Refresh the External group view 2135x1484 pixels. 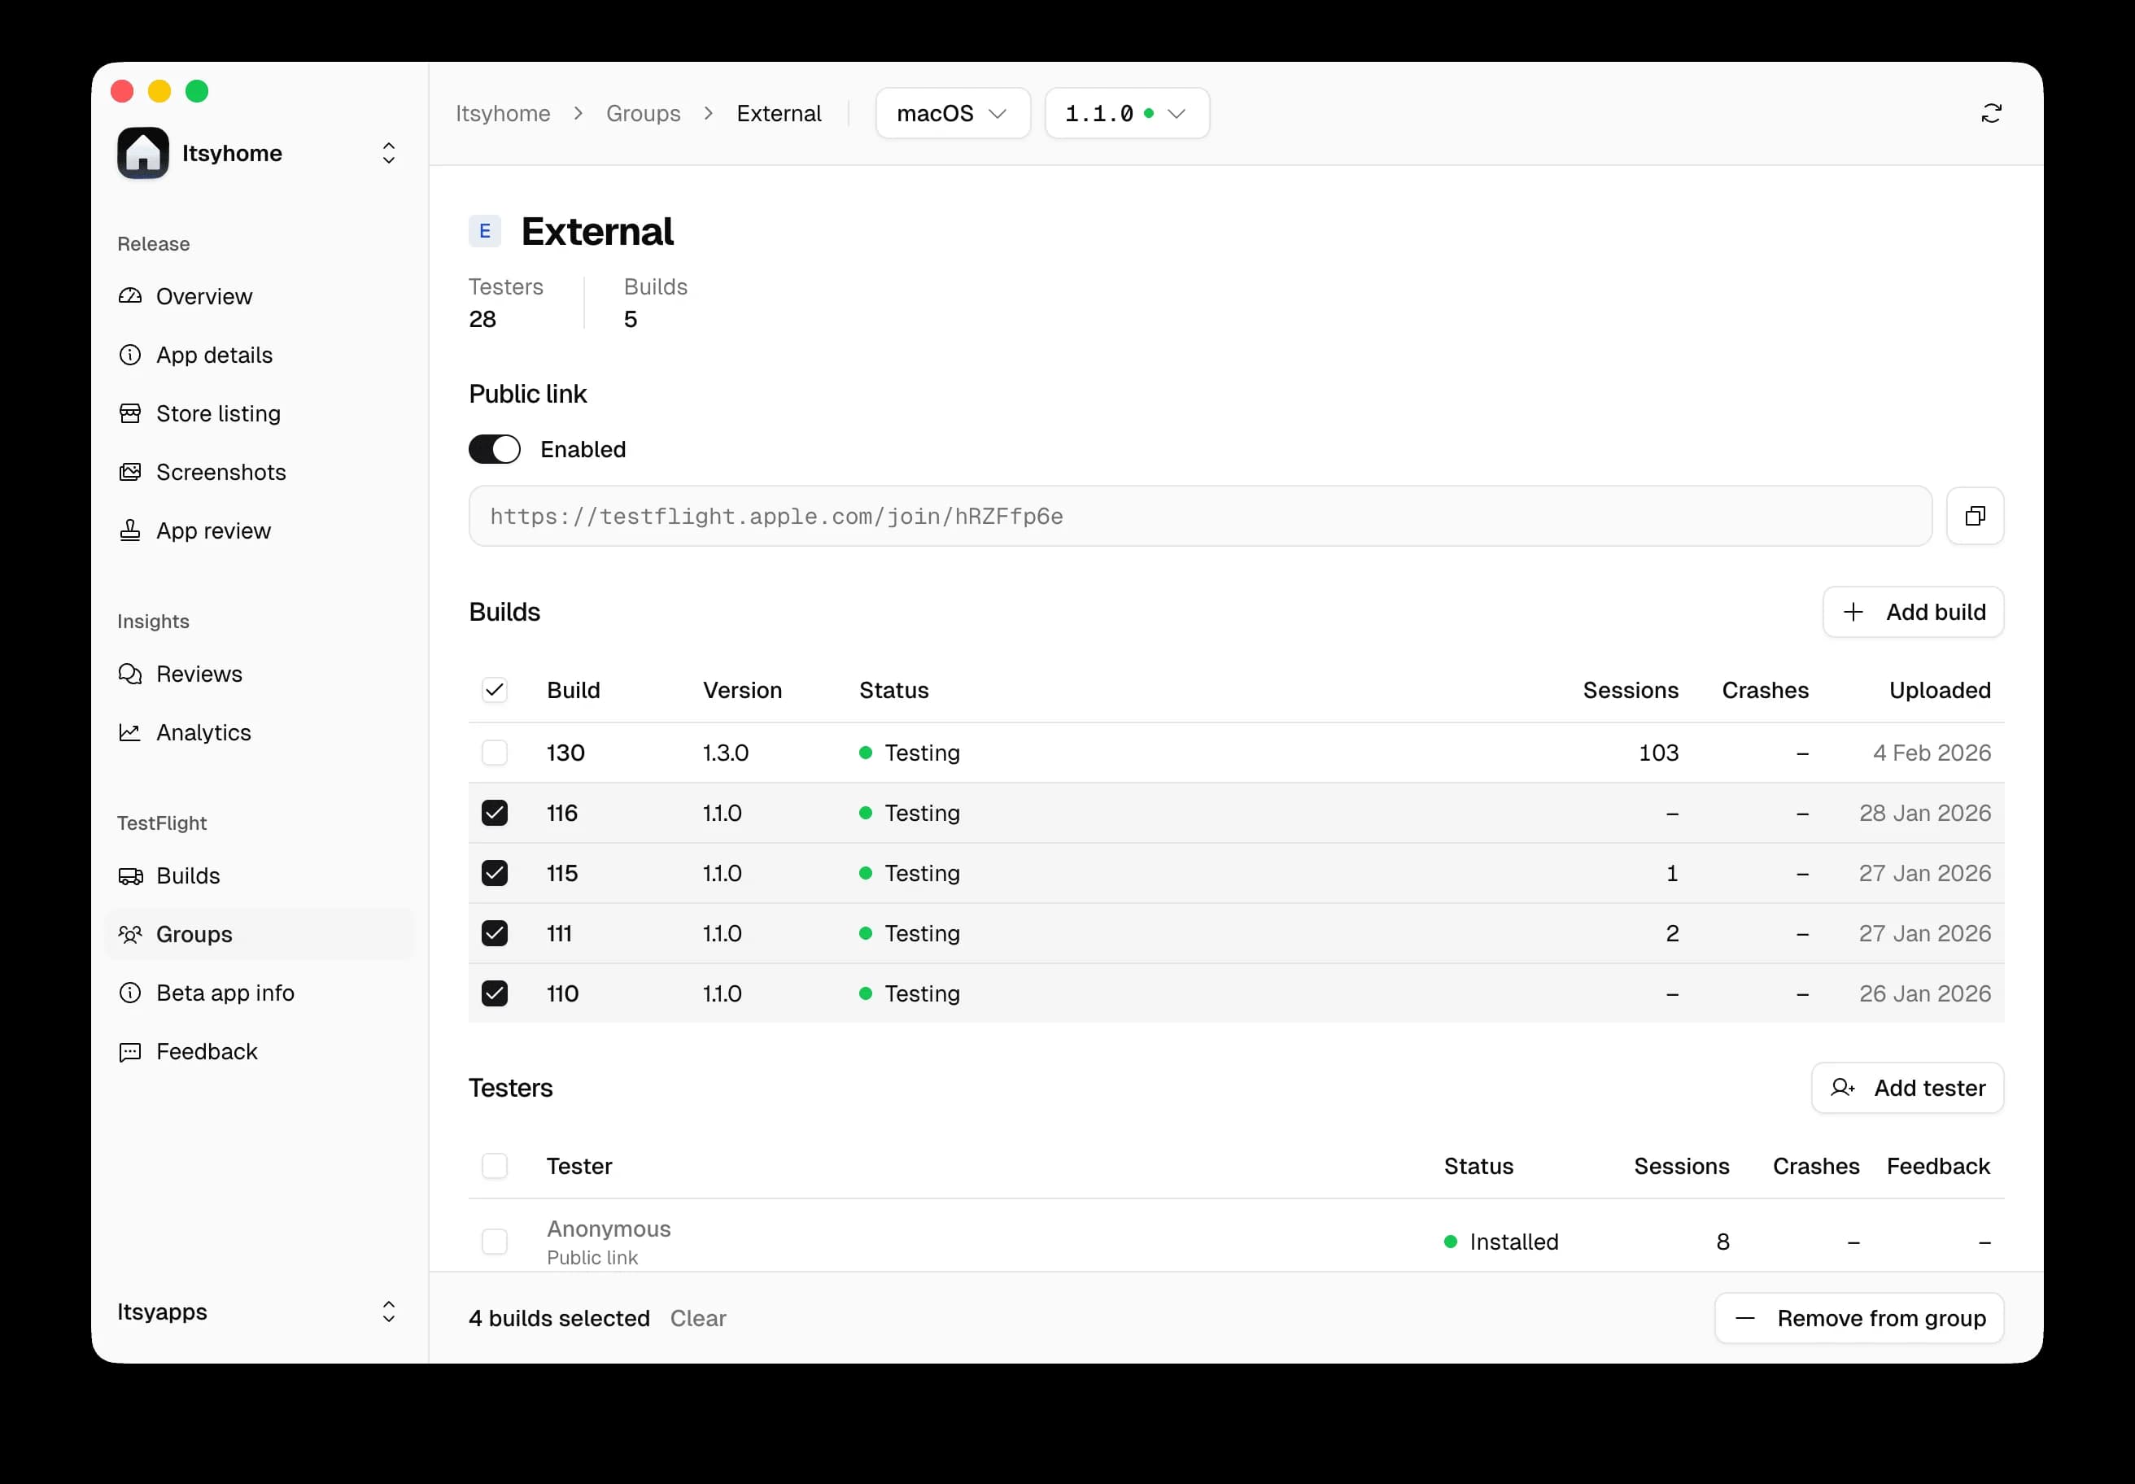(x=1992, y=112)
